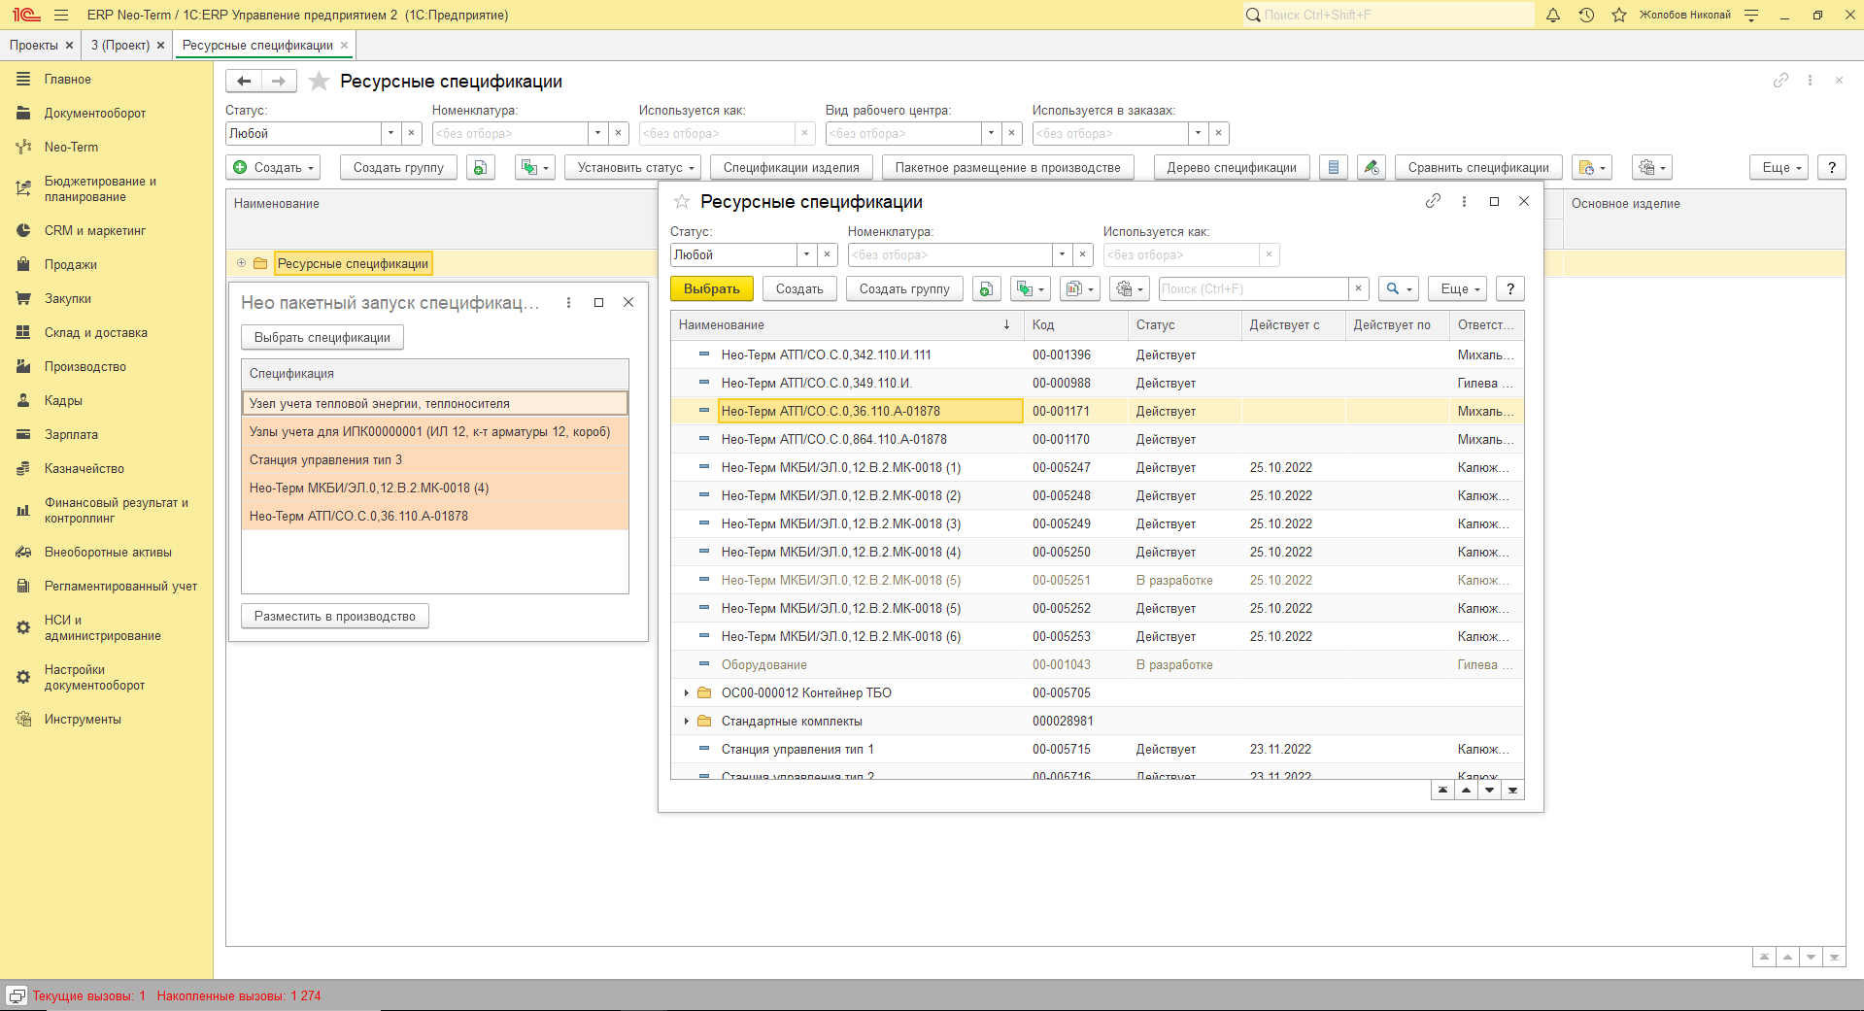Switch to Проекты tab
The height and width of the screenshot is (1011, 1864).
[x=34, y=45]
